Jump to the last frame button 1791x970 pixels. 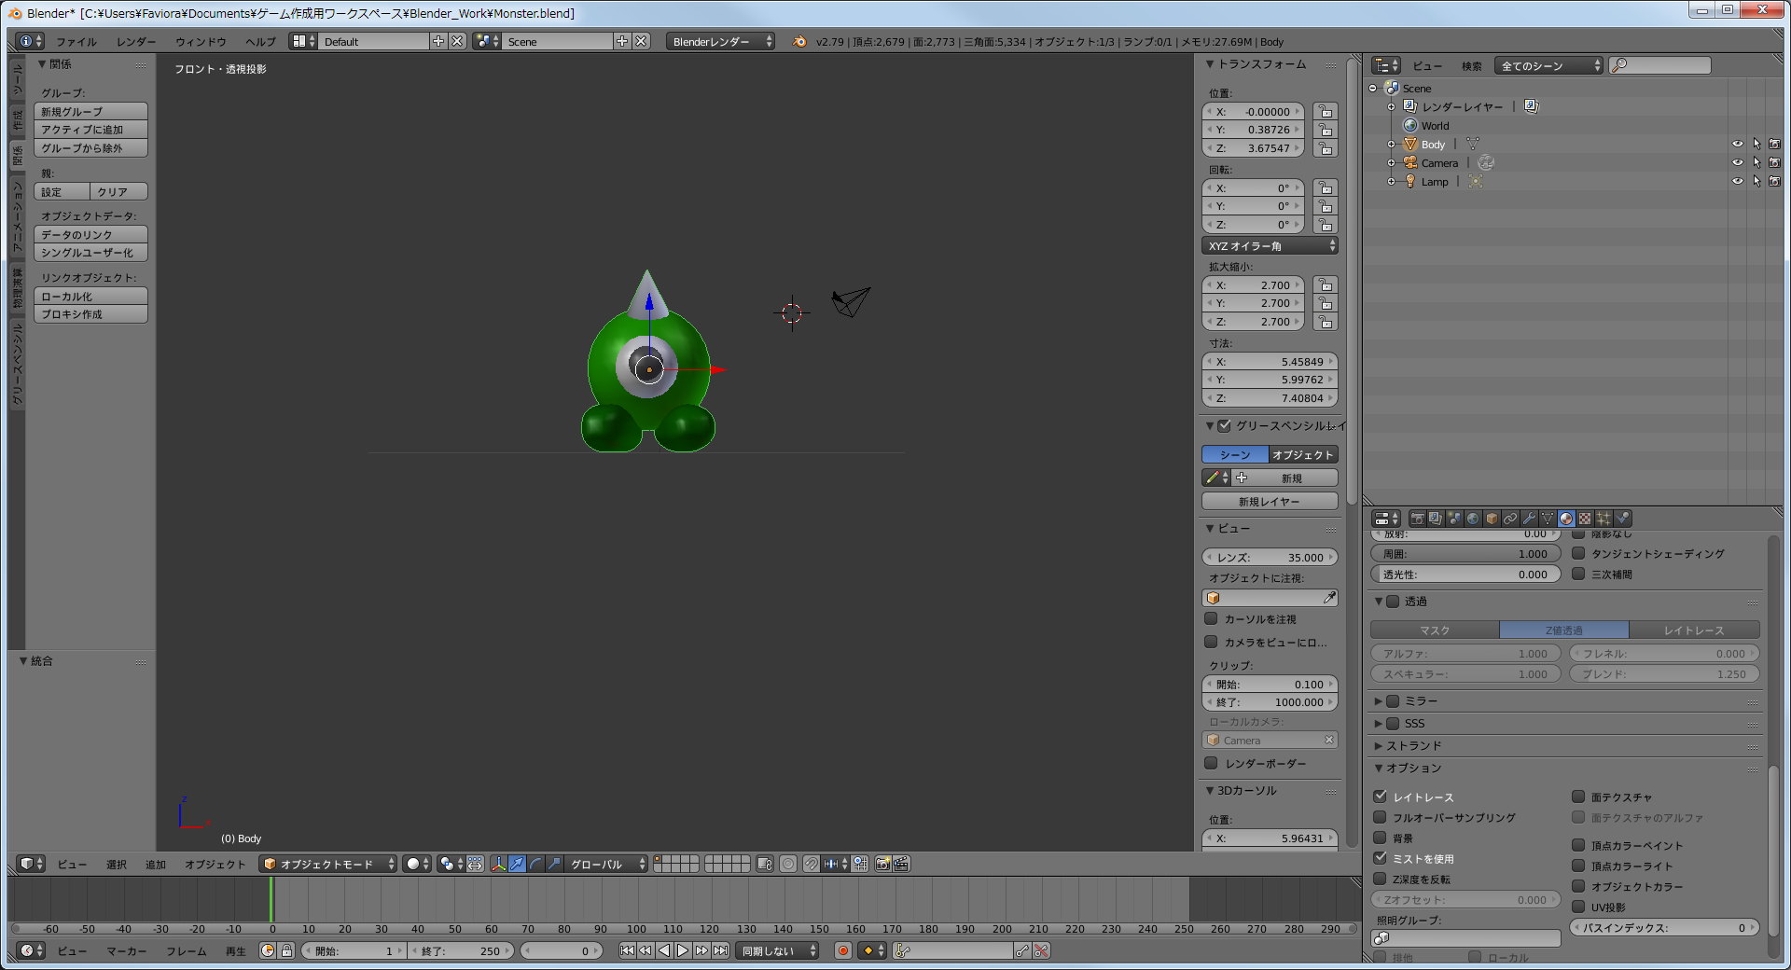click(720, 950)
